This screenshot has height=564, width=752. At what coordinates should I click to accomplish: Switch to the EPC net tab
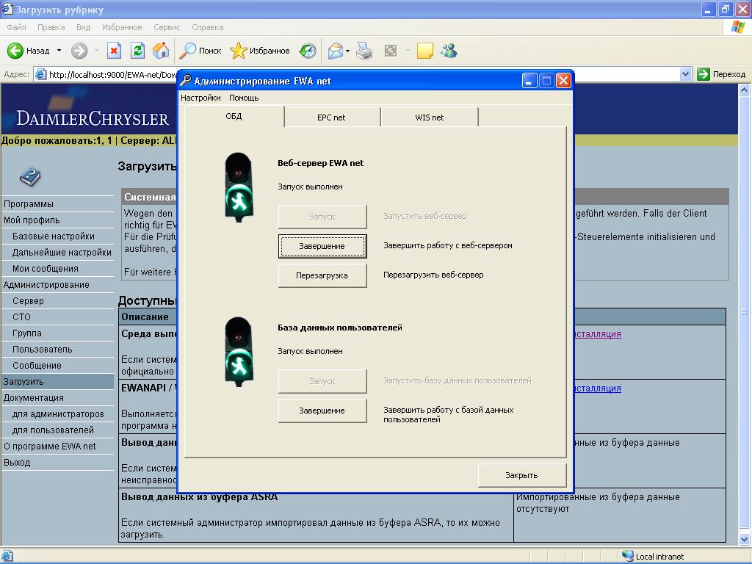click(x=331, y=117)
